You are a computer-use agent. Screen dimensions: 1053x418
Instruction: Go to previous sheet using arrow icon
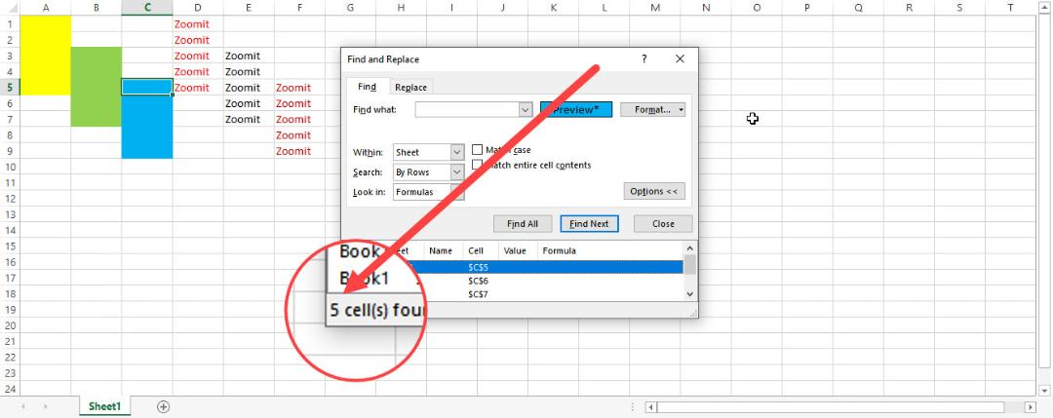[x=24, y=406]
